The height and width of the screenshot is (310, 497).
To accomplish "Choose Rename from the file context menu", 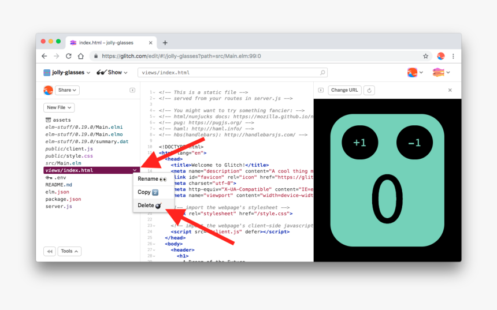I will click(153, 179).
